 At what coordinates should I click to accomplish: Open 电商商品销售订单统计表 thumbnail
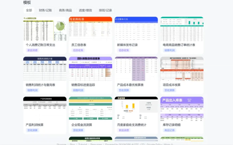click(x=182, y=29)
